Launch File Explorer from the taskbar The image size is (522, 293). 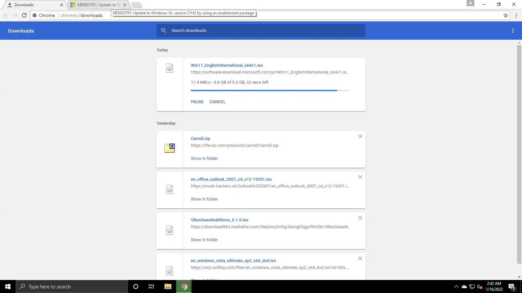click(x=168, y=286)
